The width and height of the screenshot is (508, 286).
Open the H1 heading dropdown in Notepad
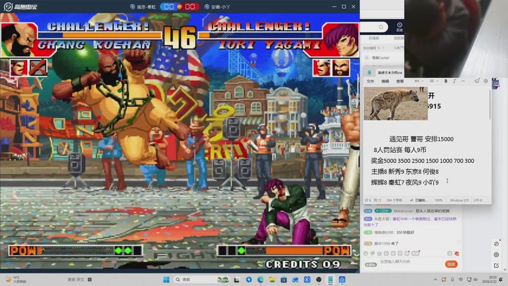point(419,81)
